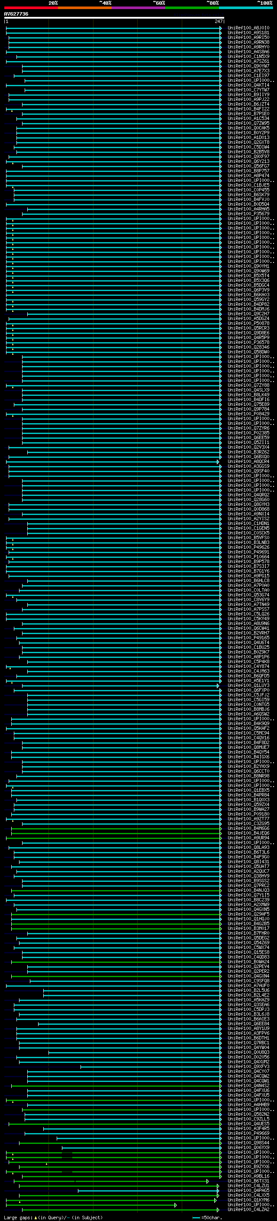
Task: Open hit UniRef100_P49626
Action: [x=248, y=547]
